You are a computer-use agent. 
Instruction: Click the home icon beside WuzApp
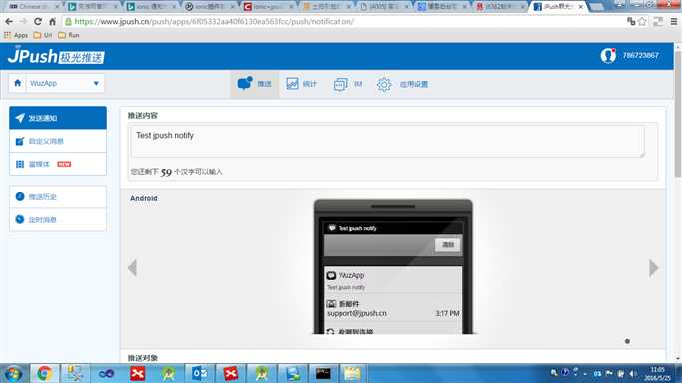pyautogui.click(x=17, y=83)
